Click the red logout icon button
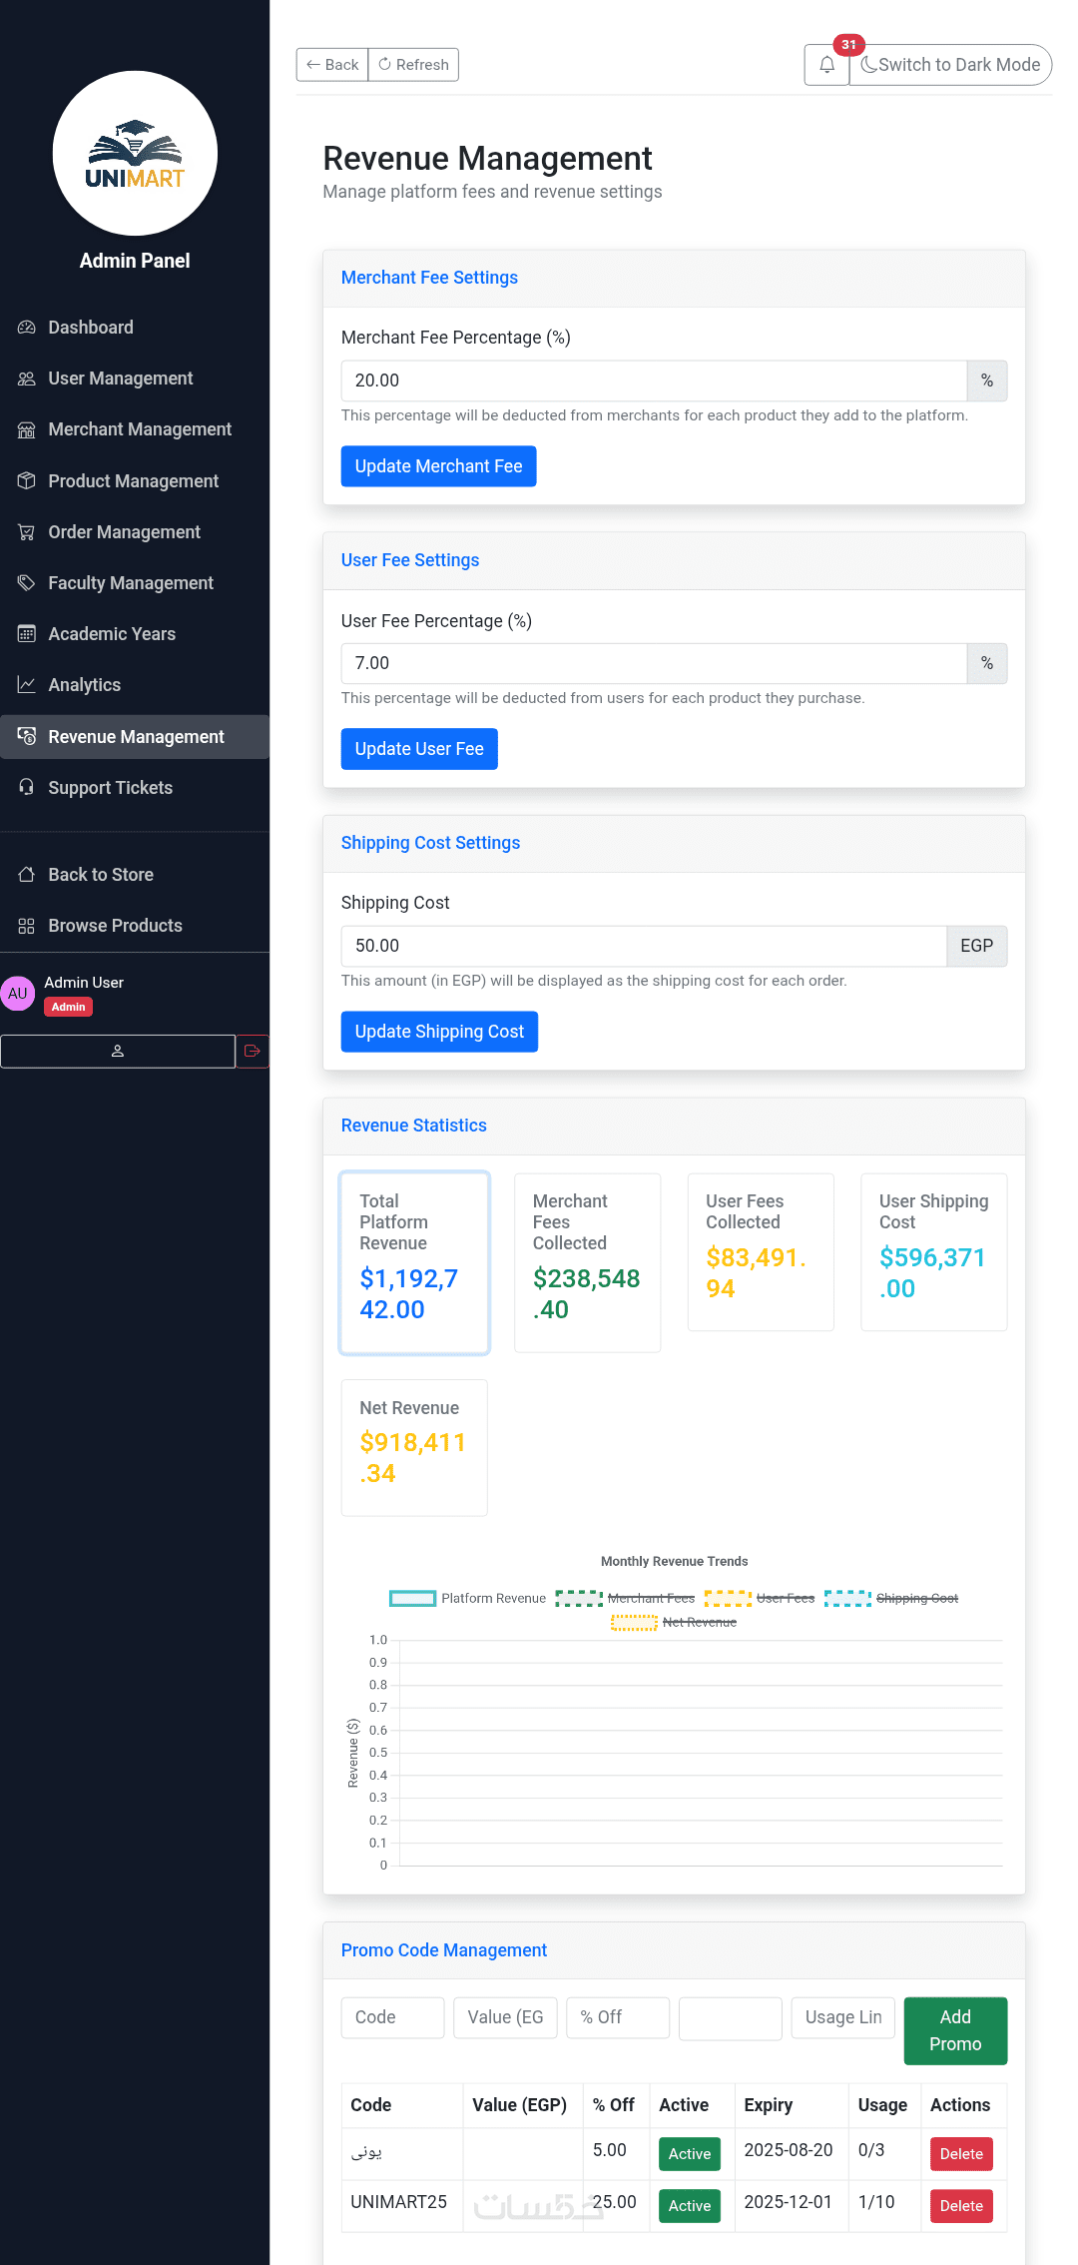This screenshot has height=2265, width=1078. 253,1051
